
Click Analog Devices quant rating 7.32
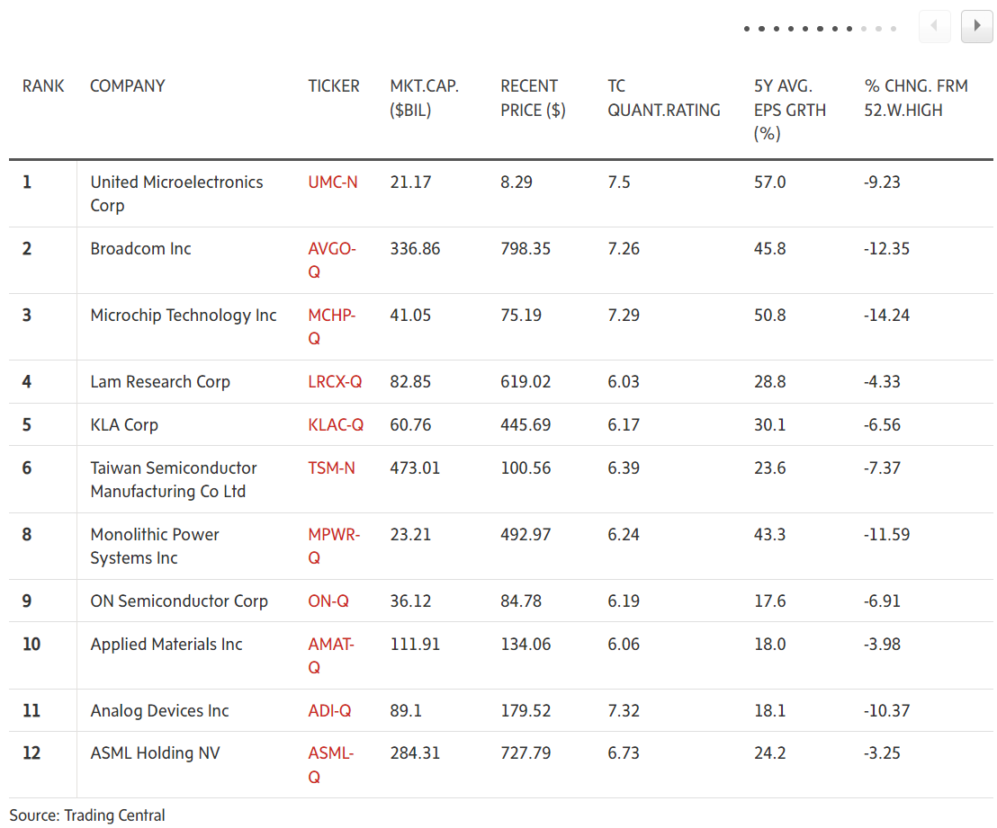point(623,711)
